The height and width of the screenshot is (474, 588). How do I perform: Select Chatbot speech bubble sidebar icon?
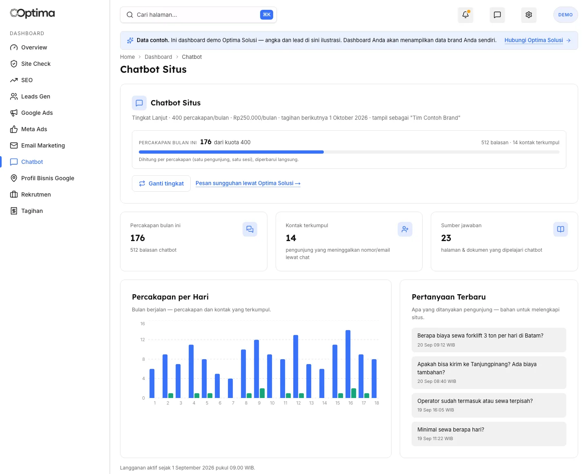click(x=14, y=162)
